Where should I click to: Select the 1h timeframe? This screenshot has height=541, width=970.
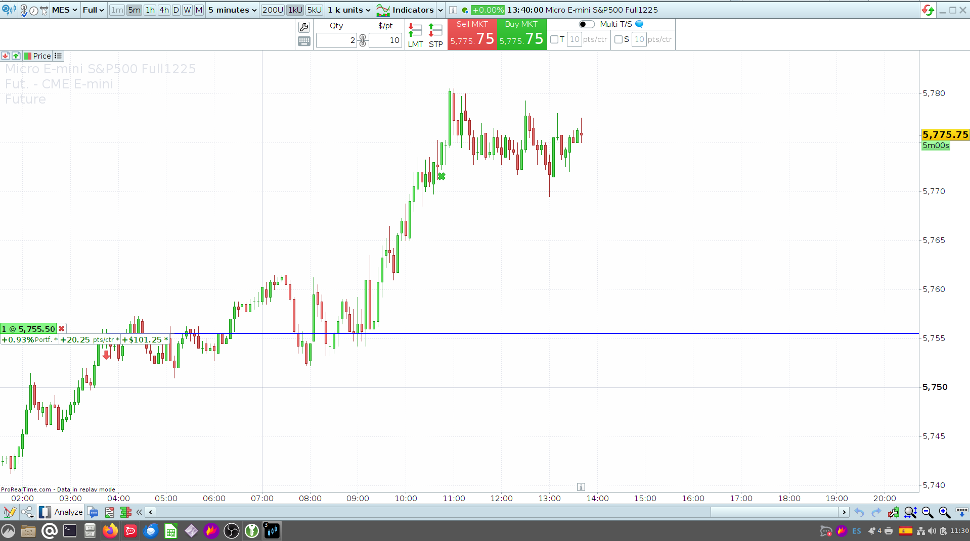(150, 10)
